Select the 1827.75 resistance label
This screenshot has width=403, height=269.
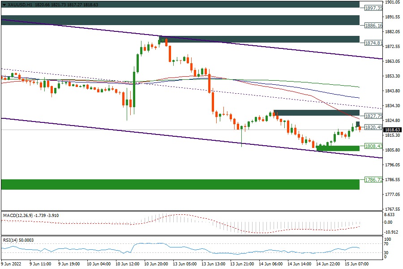pyautogui.click(x=373, y=116)
